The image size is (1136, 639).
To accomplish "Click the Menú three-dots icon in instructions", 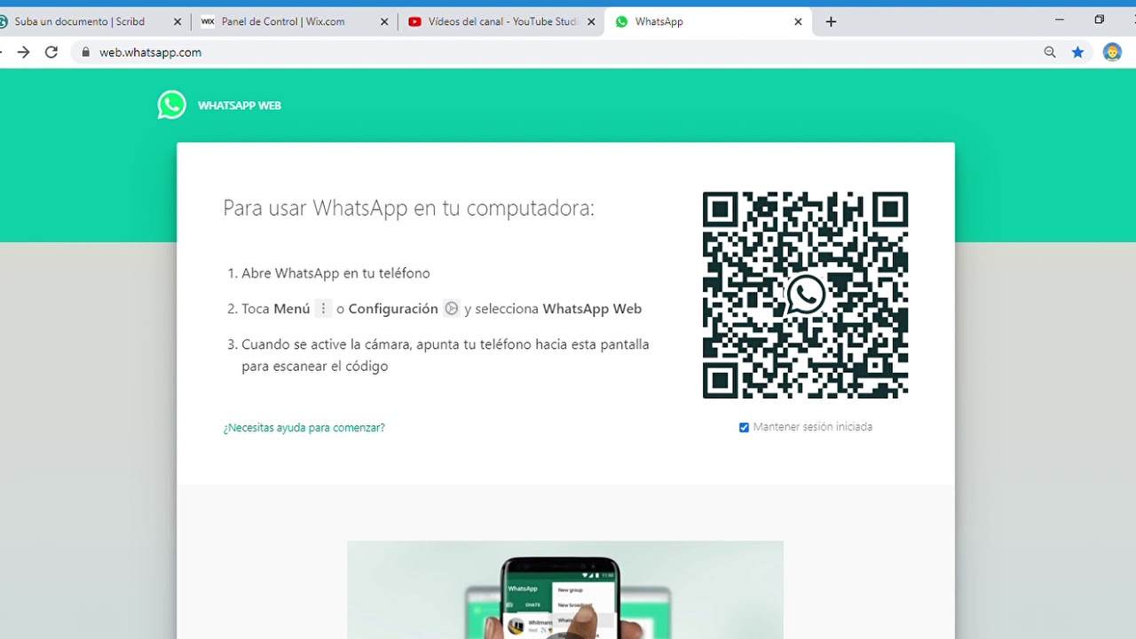I will (x=323, y=309).
